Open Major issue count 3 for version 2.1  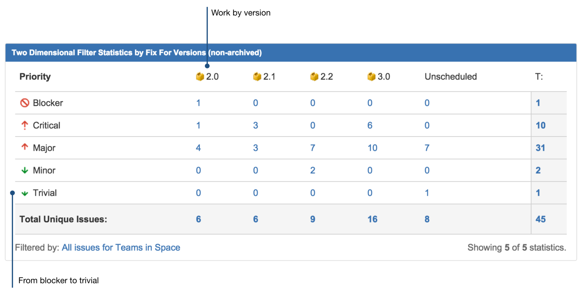point(256,148)
